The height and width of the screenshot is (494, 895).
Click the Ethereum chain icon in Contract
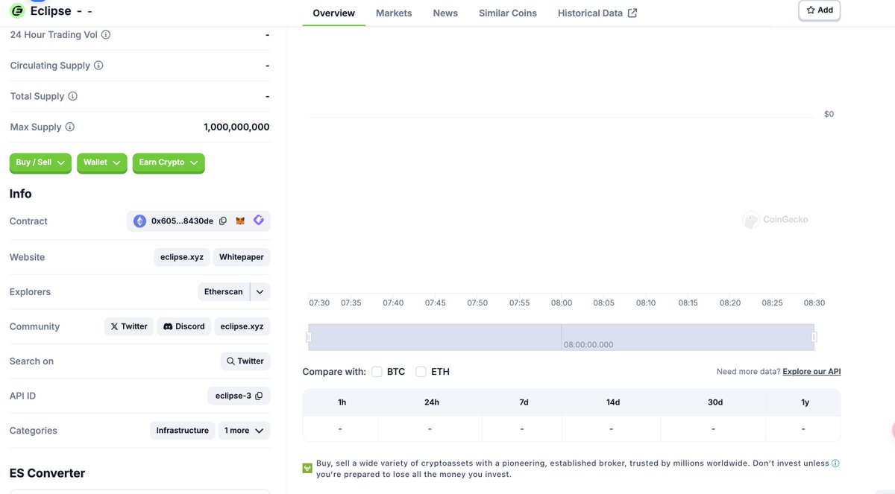coord(139,221)
